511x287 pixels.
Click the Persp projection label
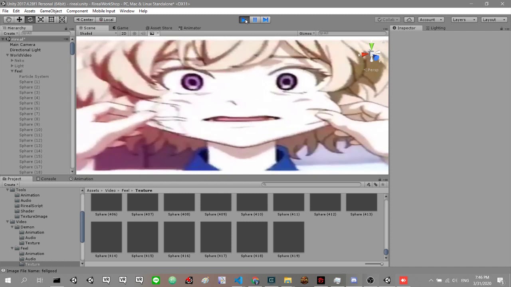[371, 70]
